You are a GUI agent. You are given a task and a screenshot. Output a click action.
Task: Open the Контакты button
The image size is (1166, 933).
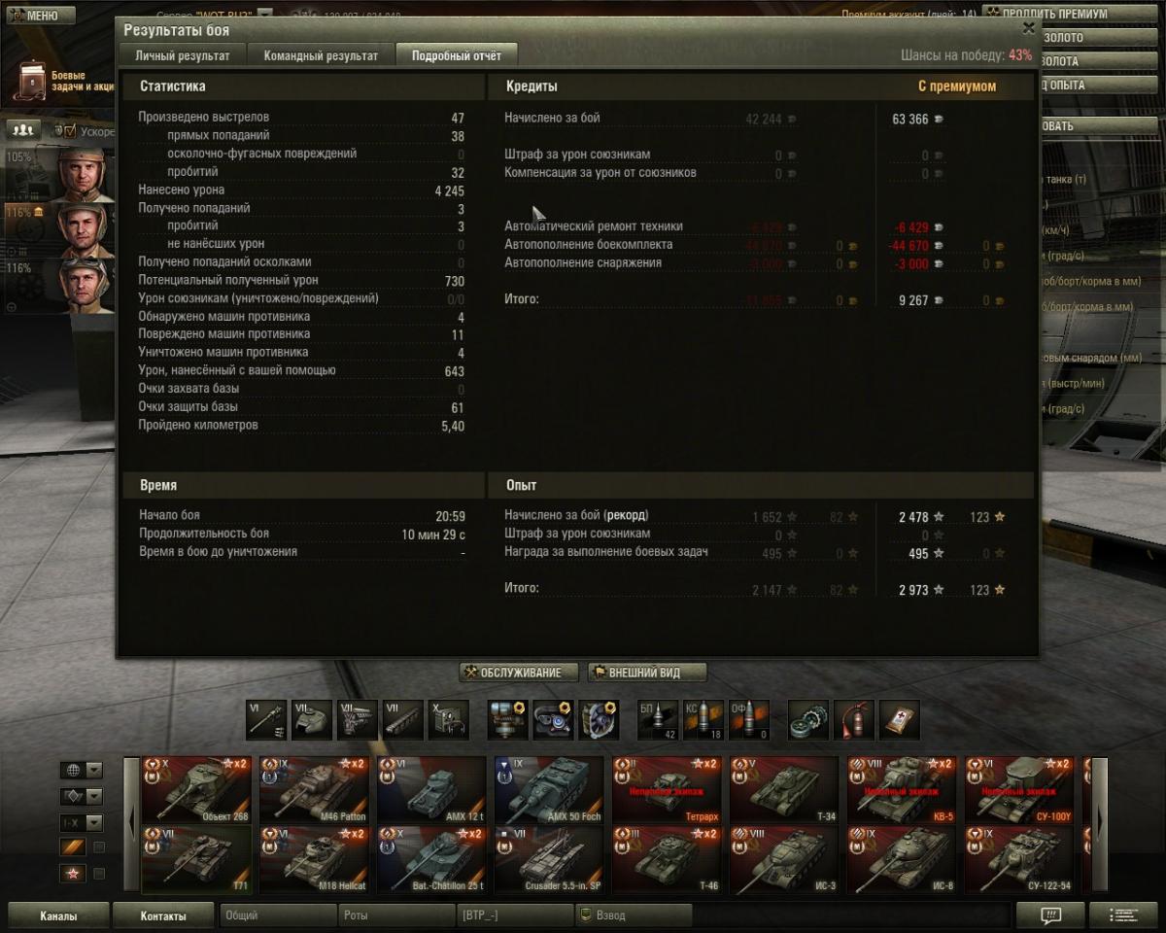(163, 916)
